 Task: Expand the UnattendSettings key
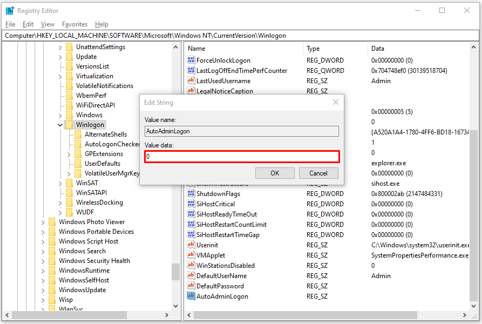[60, 48]
